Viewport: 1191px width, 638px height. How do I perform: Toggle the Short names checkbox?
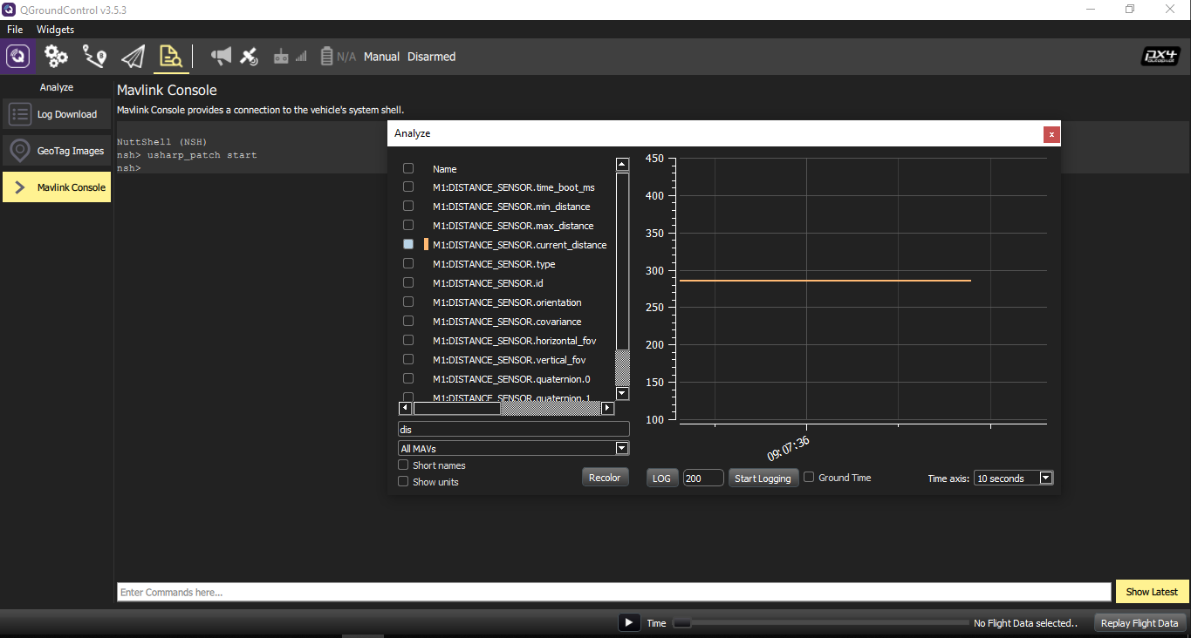click(x=403, y=465)
